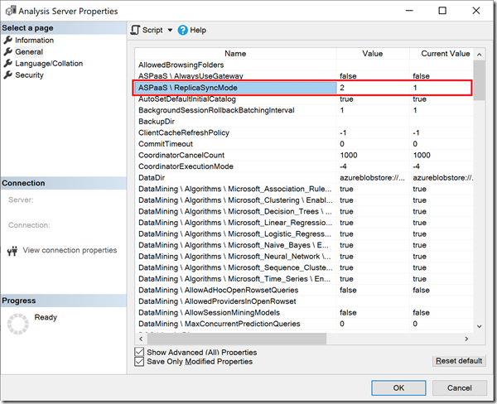Select the DataDir property row

[304, 178]
